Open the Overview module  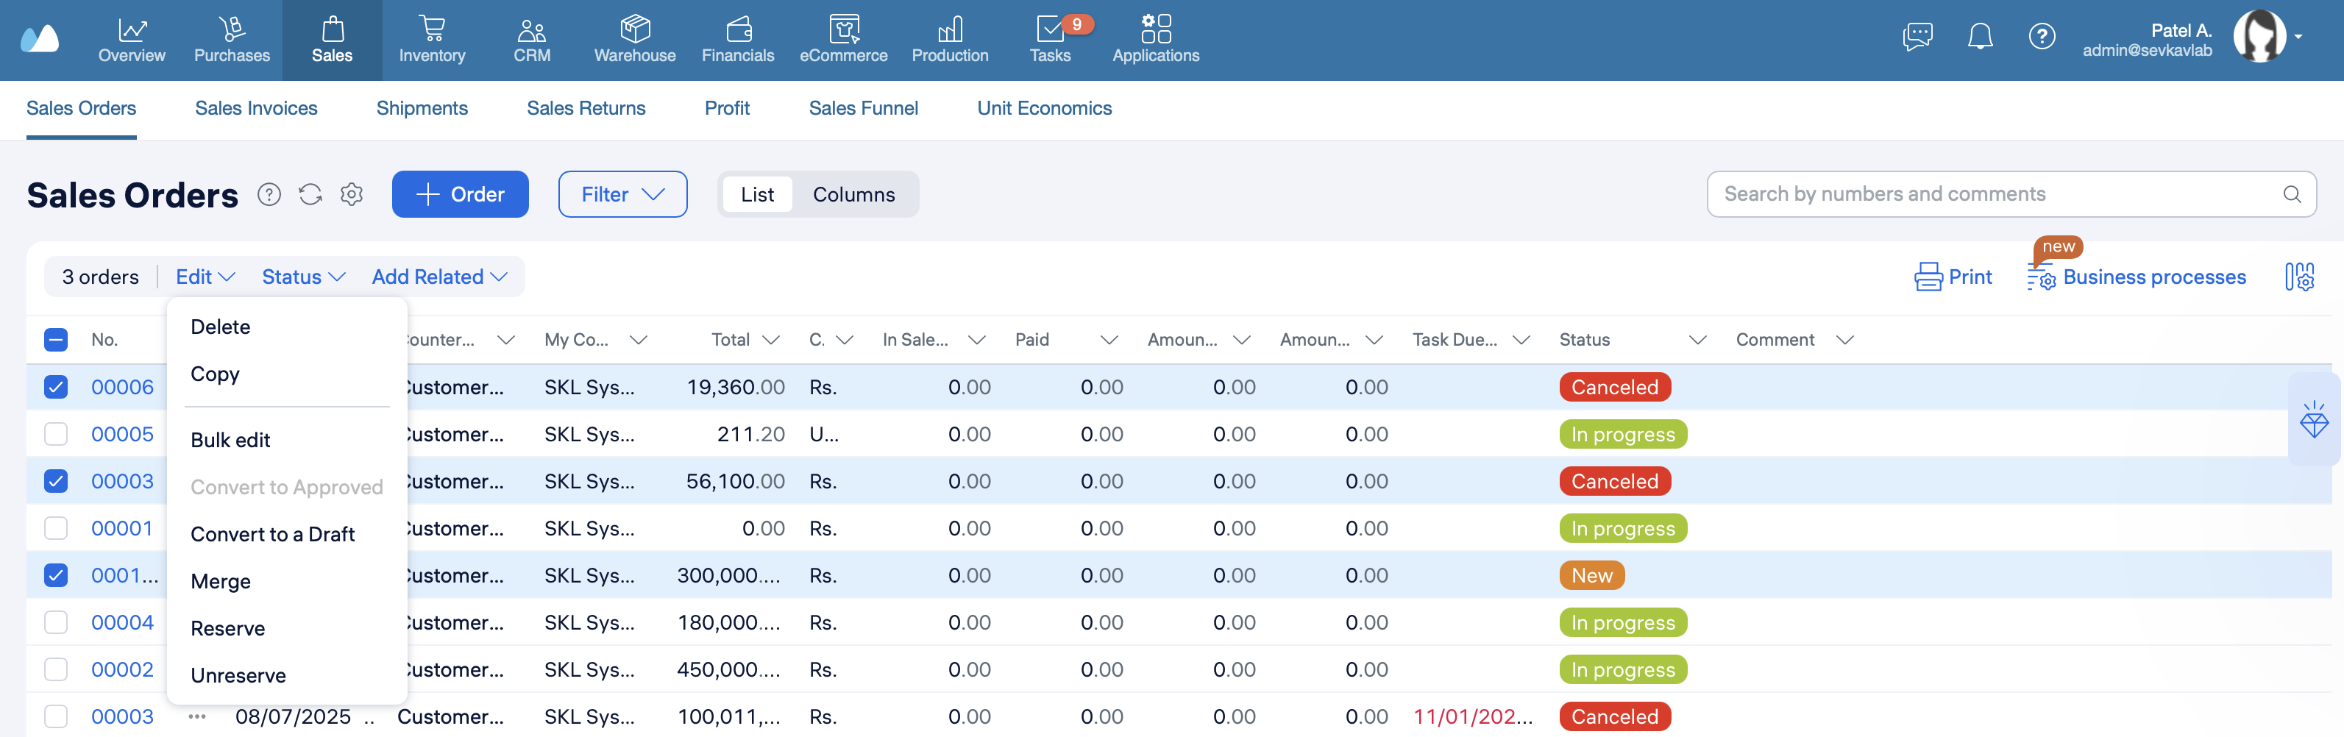click(132, 40)
